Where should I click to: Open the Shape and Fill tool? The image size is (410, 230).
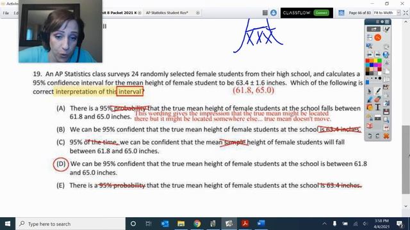pyautogui.click(x=370, y=107)
